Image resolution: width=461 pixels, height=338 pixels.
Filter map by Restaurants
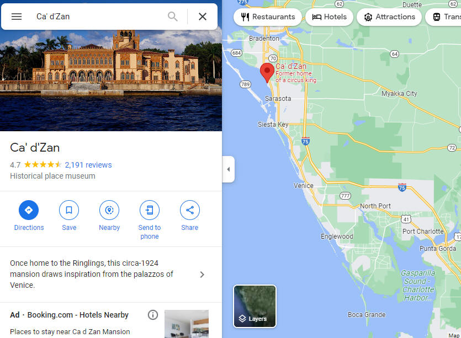click(268, 17)
